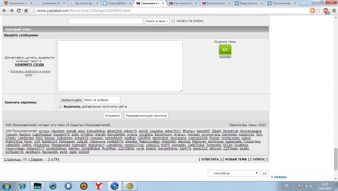Viewport: 338px width, 191px height.
Task: Click the 'Выберите файл' button
Action: coord(71,100)
